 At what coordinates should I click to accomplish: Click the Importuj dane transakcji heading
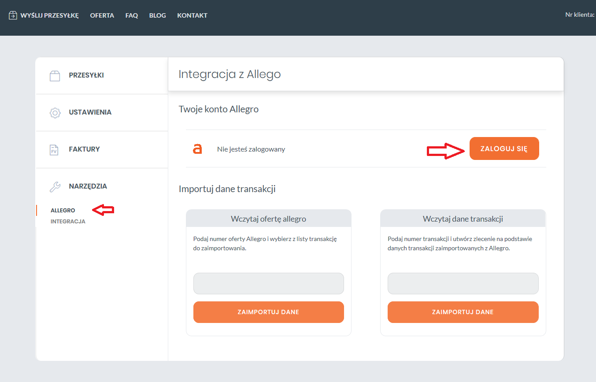point(227,189)
